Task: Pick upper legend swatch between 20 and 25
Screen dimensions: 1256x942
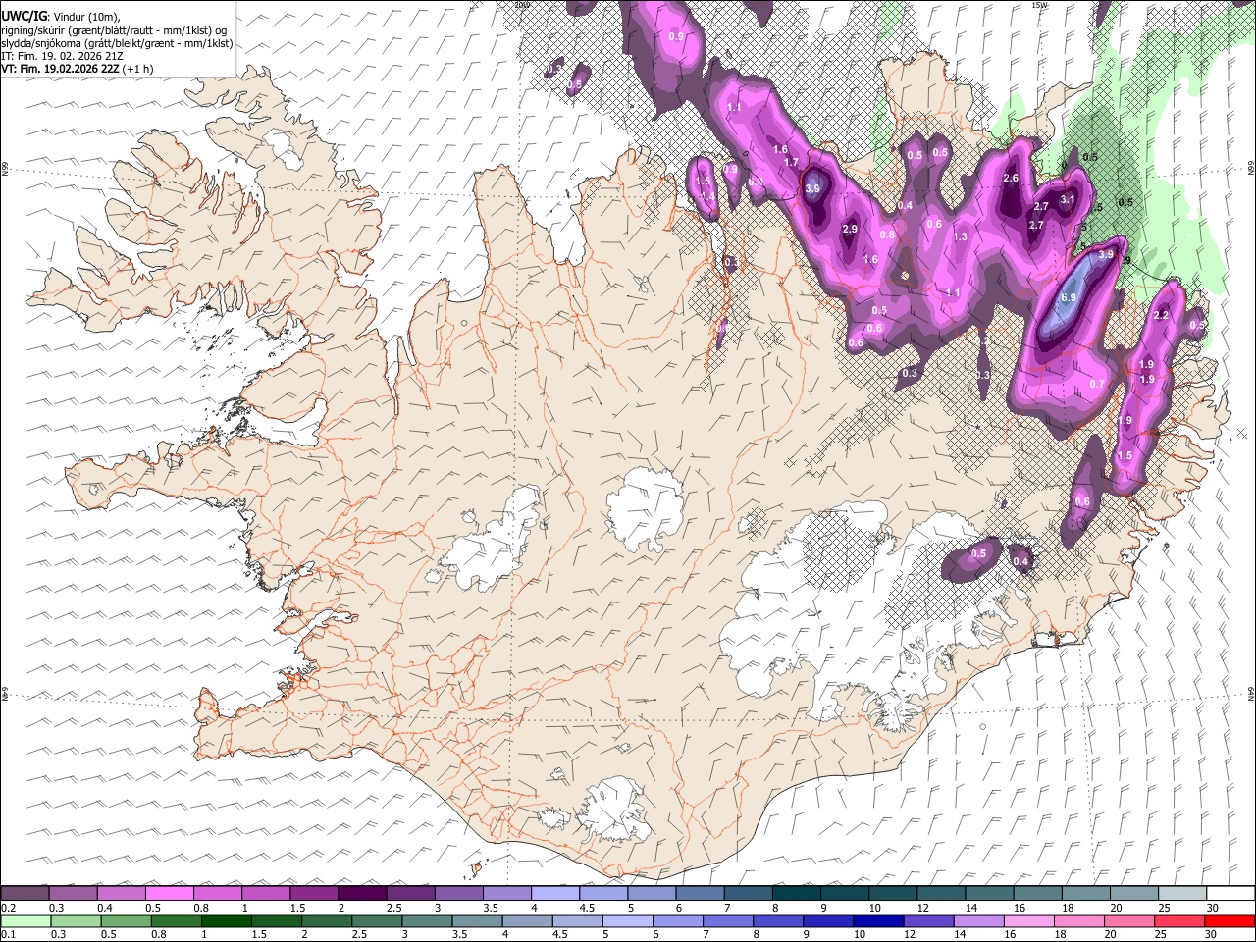Action: [x=1134, y=893]
